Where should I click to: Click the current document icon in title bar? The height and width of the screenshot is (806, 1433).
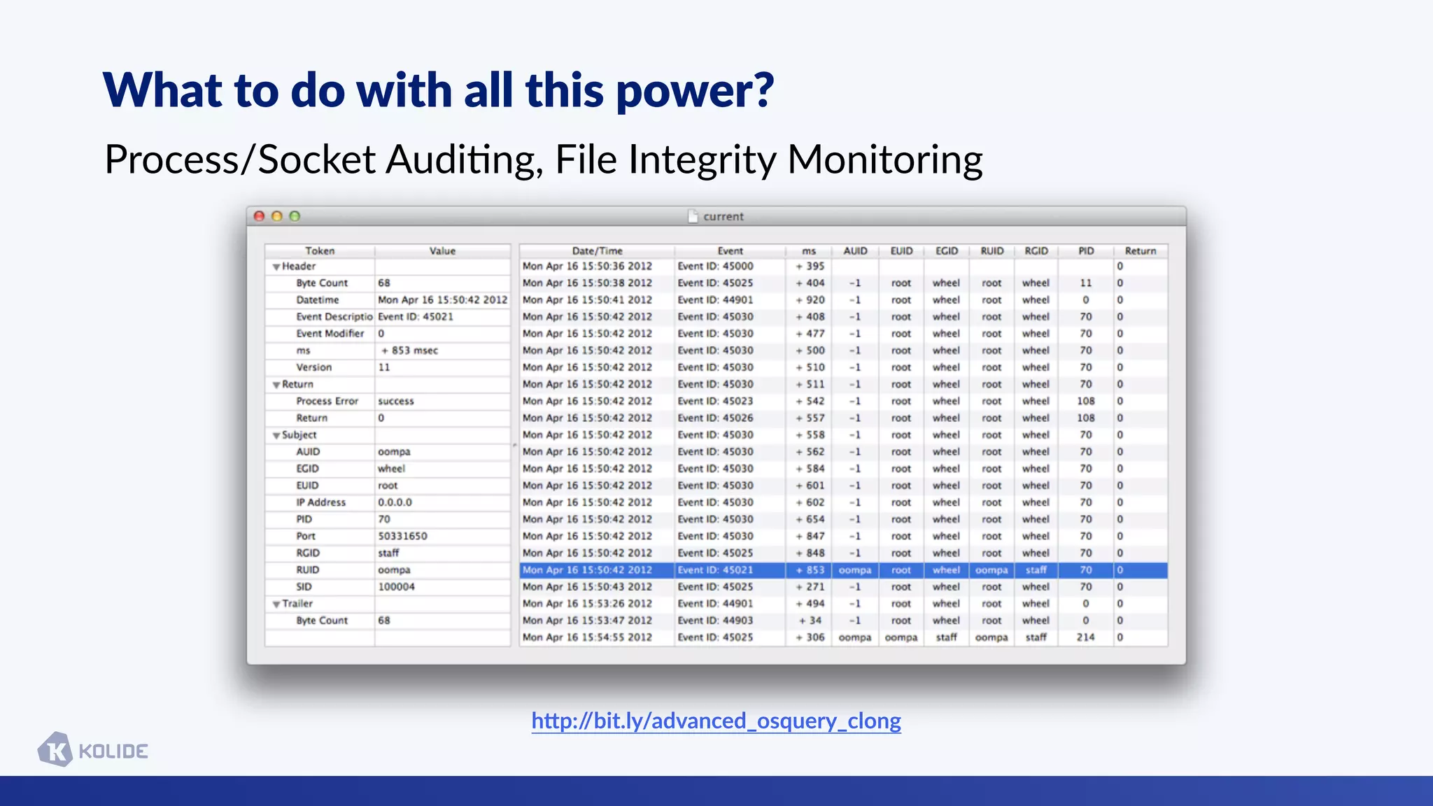point(693,216)
